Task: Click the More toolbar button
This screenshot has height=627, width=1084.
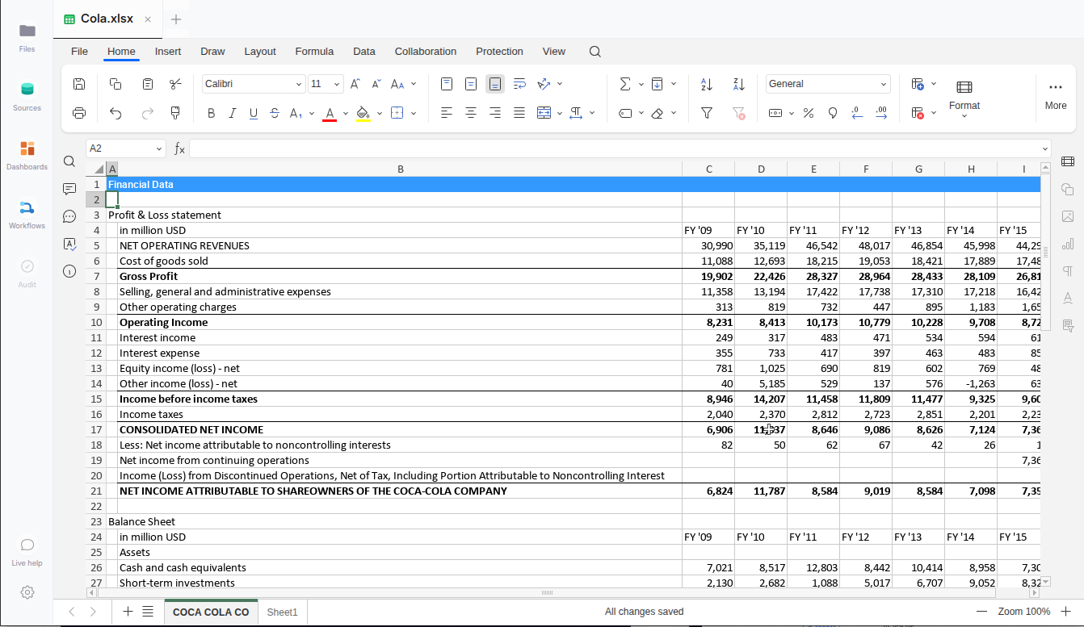Action: pyautogui.click(x=1056, y=95)
